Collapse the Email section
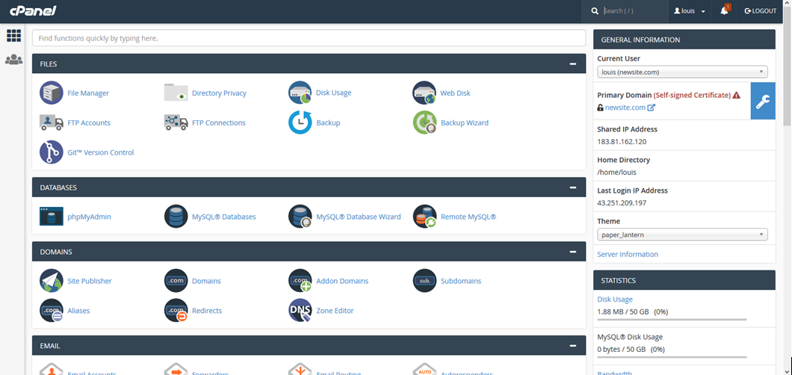The image size is (792, 375). coord(573,346)
